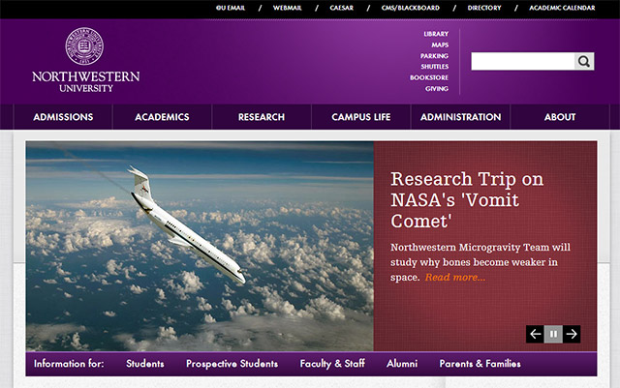Click the Research Trip on NASA's 'Vomit Comet' headline
Image resolution: width=620 pixels, height=388 pixels.
pyautogui.click(x=467, y=200)
